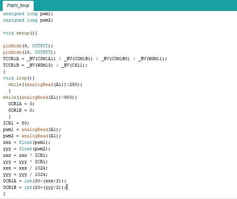Click the OCR1A = int(30-(xxx/2)) line

coord(35,181)
